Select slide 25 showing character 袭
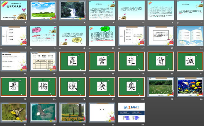This screenshot has width=204, height=126. click(x=102, y=87)
